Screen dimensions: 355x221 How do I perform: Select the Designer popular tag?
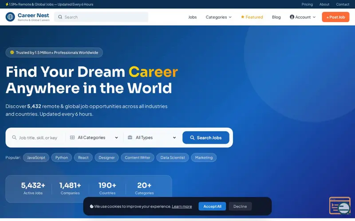click(106, 157)
